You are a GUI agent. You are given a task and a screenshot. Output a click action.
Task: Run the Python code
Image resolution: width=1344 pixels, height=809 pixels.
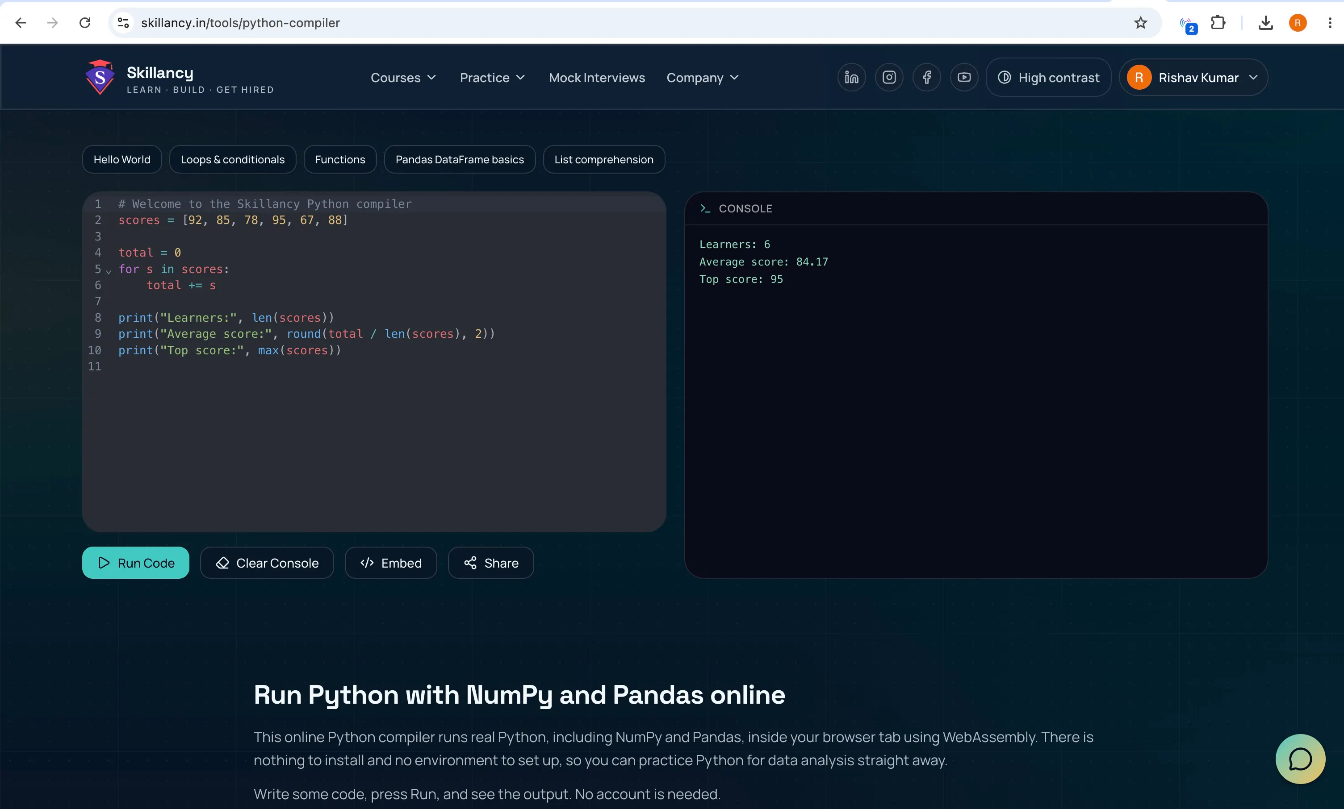click(136, 563)
